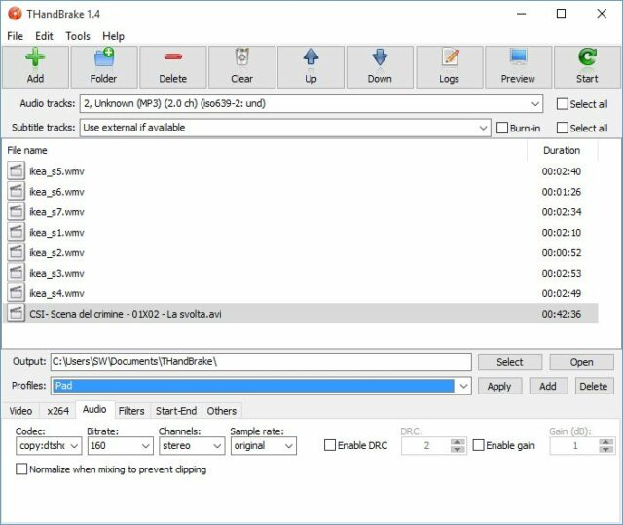Open the Tools menu
The width and height of the screenshot is (623, 525).
(78, 36)
